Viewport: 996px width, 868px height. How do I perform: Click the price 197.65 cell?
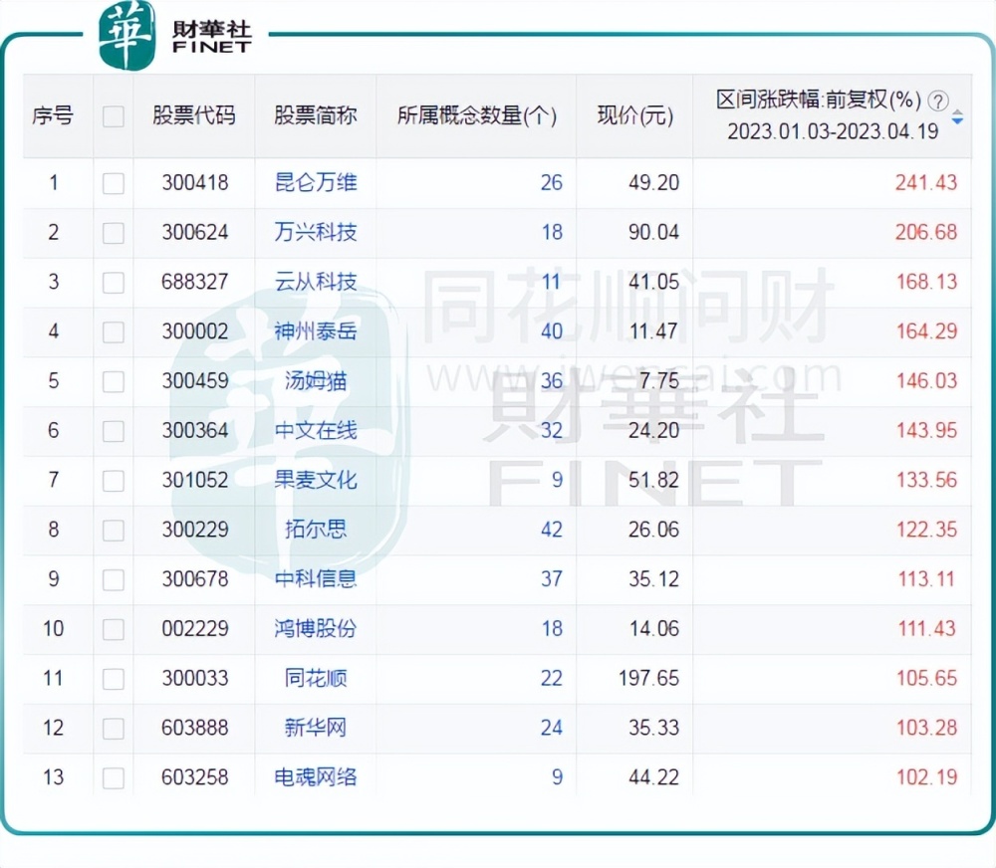click(x=648, y=678)
